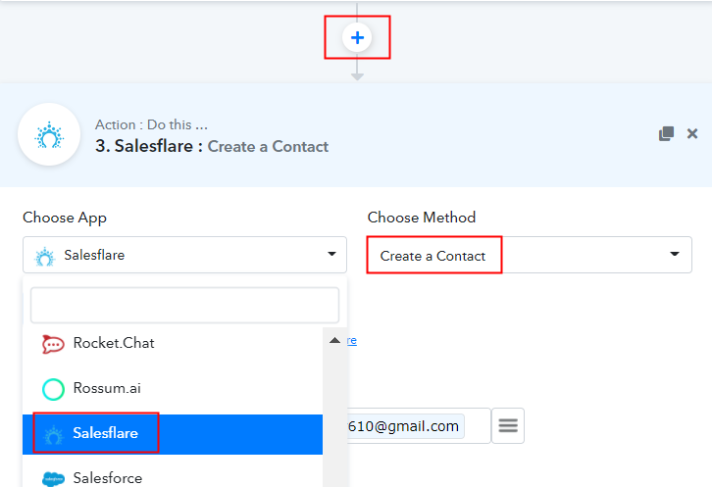
Task: Open the Choose Method dropdown showing Create a Contact
Action: (530, 255)
